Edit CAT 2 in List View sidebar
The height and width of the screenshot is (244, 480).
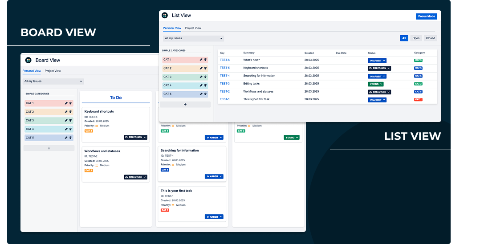pos(201,68)
